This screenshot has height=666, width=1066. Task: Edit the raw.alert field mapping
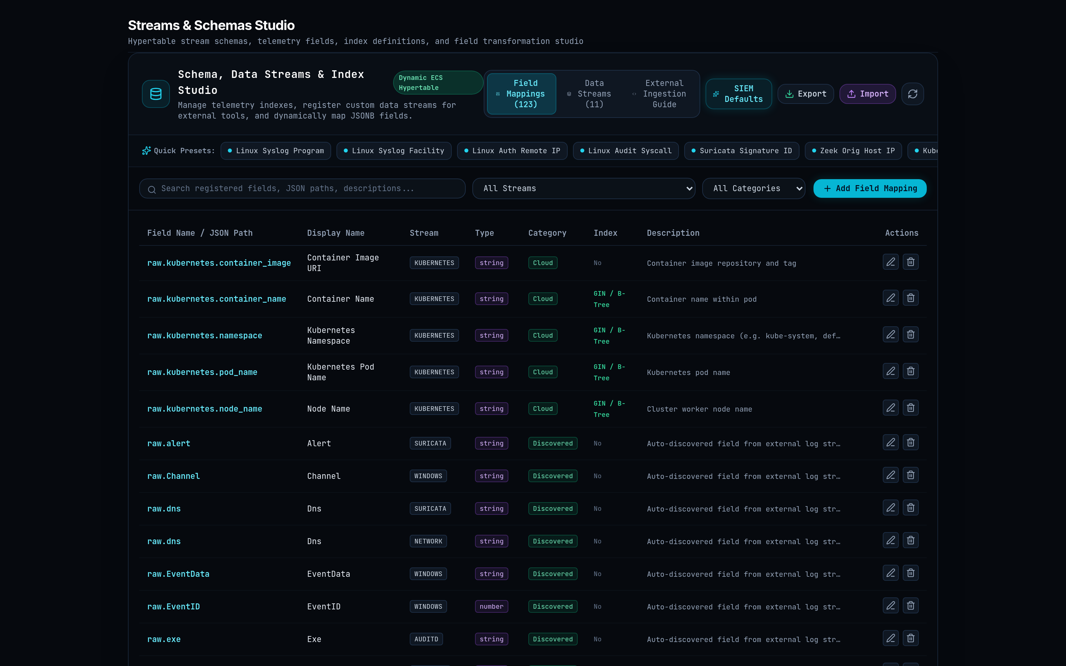click(x=890, y=443)
